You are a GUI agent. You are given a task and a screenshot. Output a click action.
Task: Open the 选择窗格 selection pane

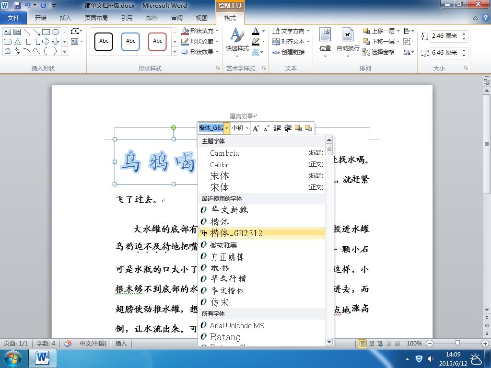(379, 52)
